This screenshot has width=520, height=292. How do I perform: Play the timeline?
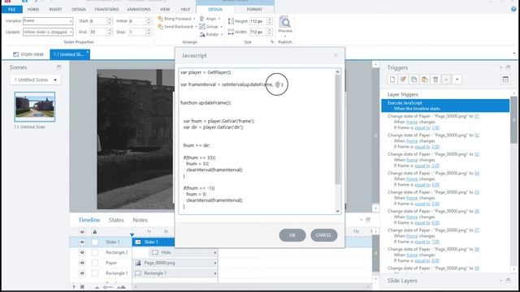(x=74, y=286)
